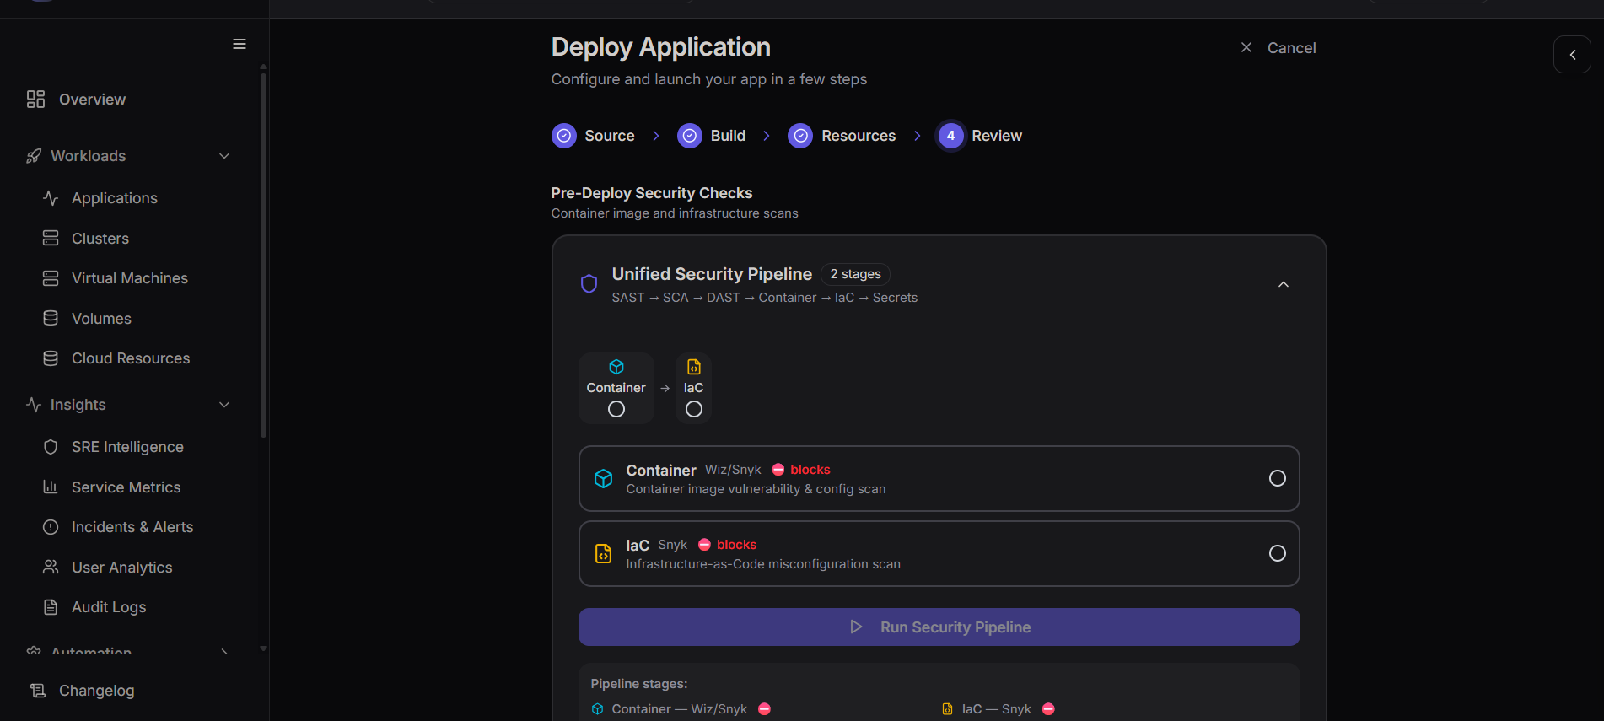Toggle the circle under Container stage chip

(x=616, y=409)
